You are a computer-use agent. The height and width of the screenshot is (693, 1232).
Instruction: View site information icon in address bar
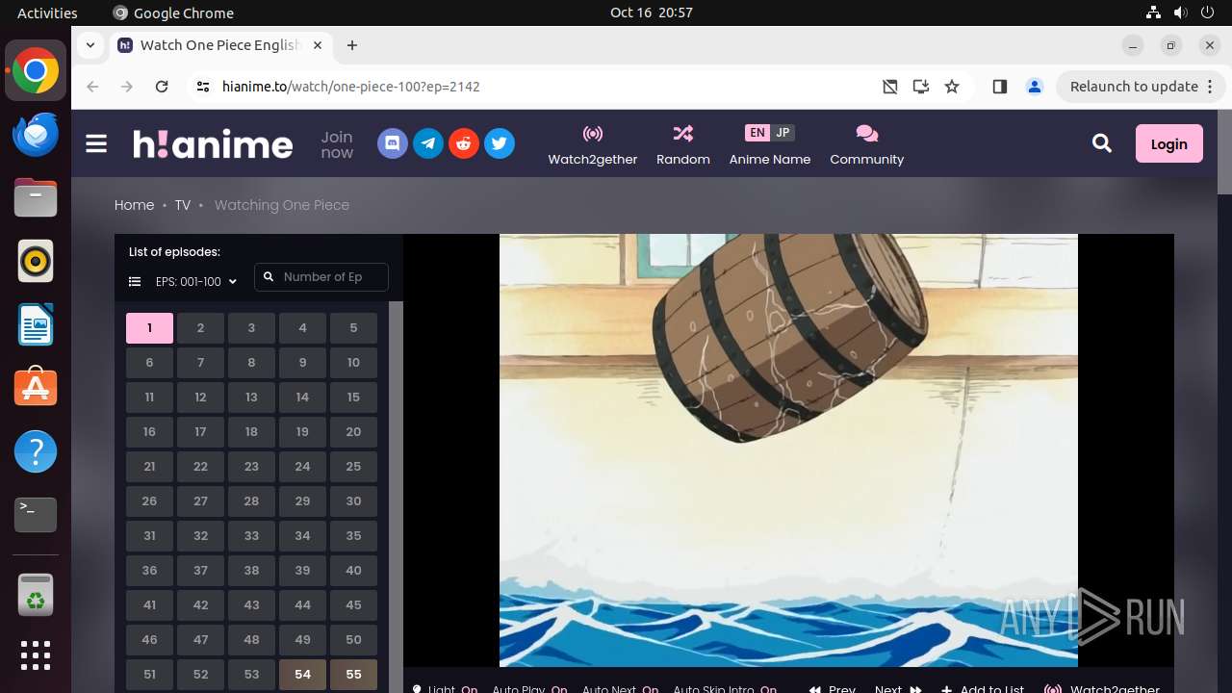pyautogui.click(x=202, y=87)
